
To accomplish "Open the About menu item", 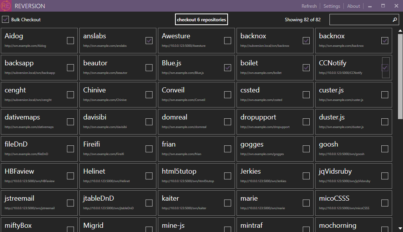I will tap(353, 6).
